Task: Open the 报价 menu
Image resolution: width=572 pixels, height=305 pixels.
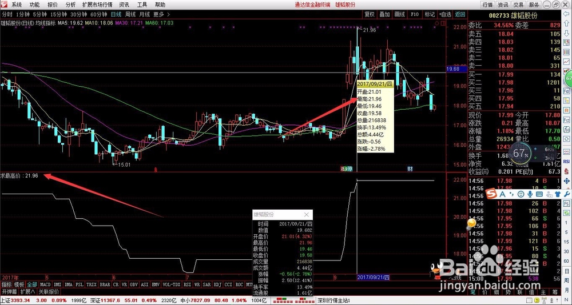Action: tap(53, 5)
